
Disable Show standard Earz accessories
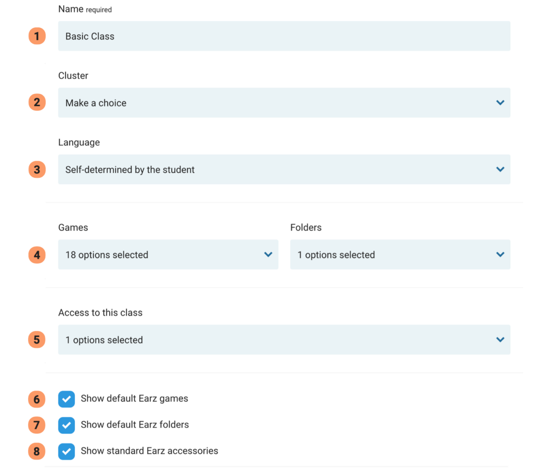click(x=66, y=451)
